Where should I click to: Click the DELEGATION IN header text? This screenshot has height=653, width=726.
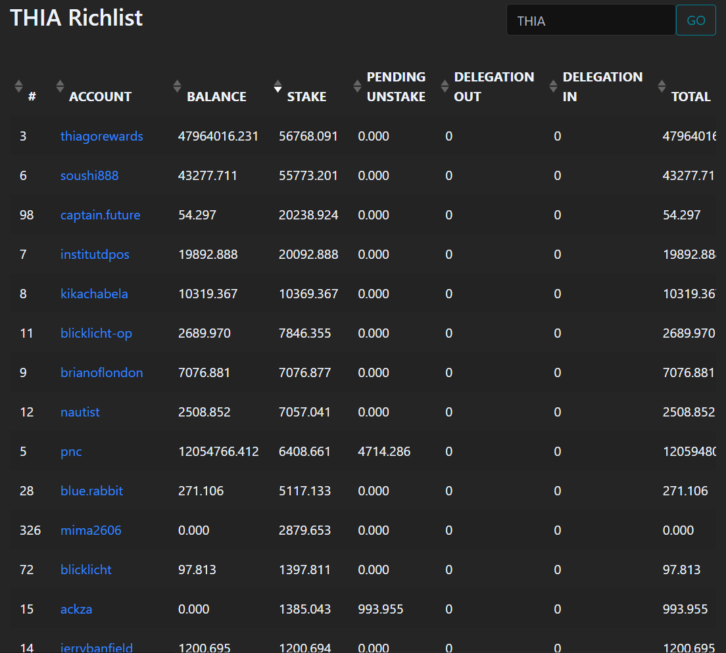tap(602, 87)
